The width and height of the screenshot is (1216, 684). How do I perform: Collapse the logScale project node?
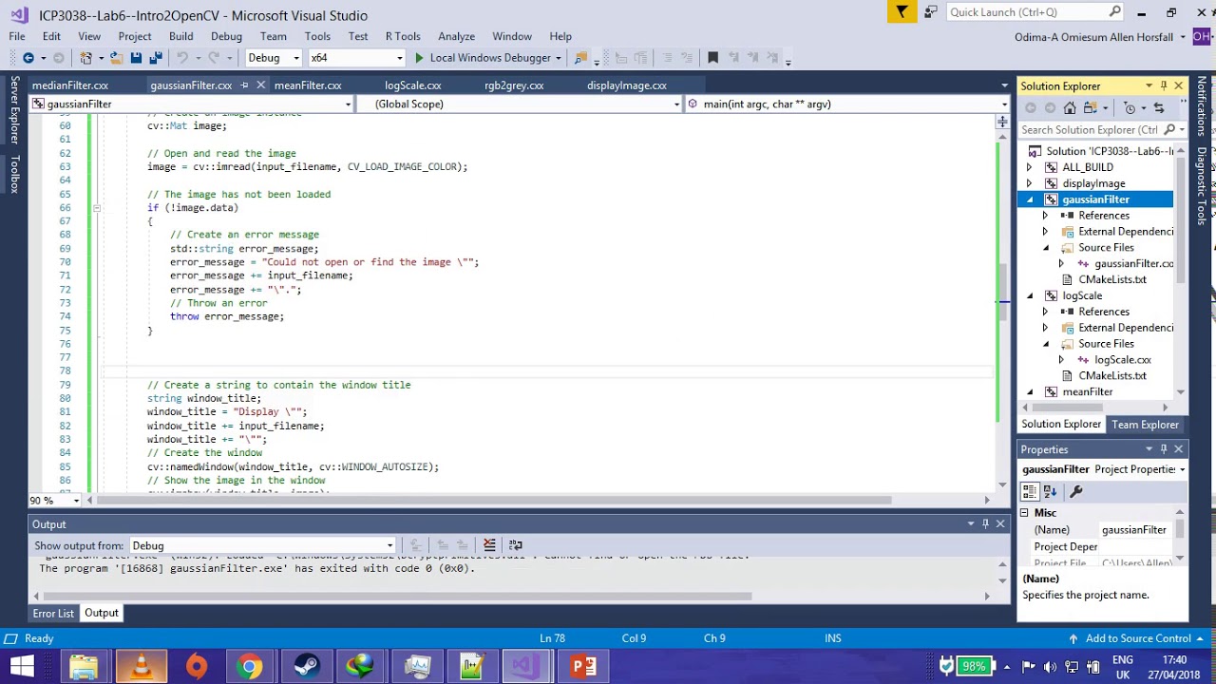[x=1029, y=295]
